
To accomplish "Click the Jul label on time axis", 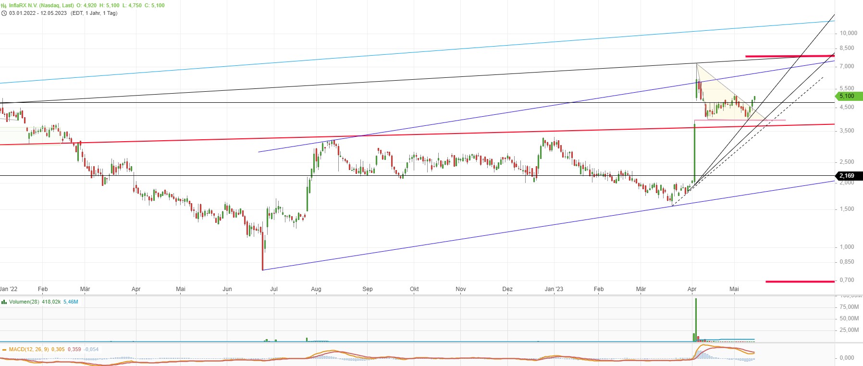I will click(x=274, y=289).
